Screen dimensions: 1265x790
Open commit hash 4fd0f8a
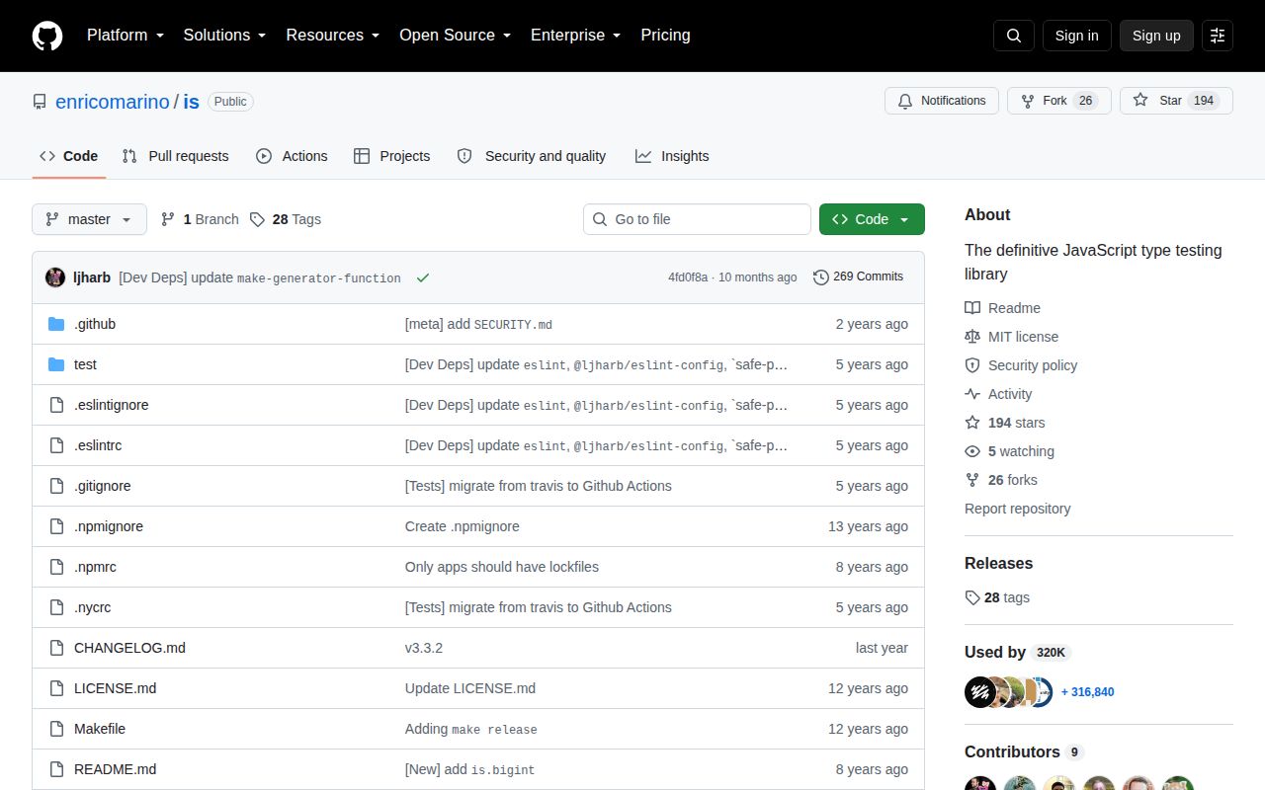688,277
